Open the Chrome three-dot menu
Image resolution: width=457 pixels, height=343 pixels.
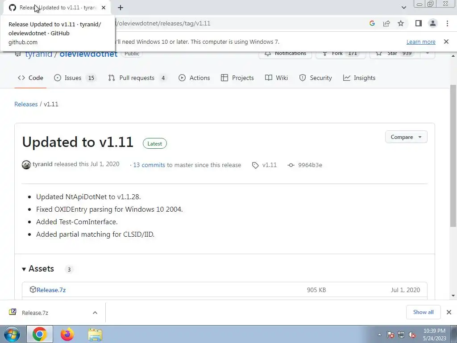pos(447,23)
